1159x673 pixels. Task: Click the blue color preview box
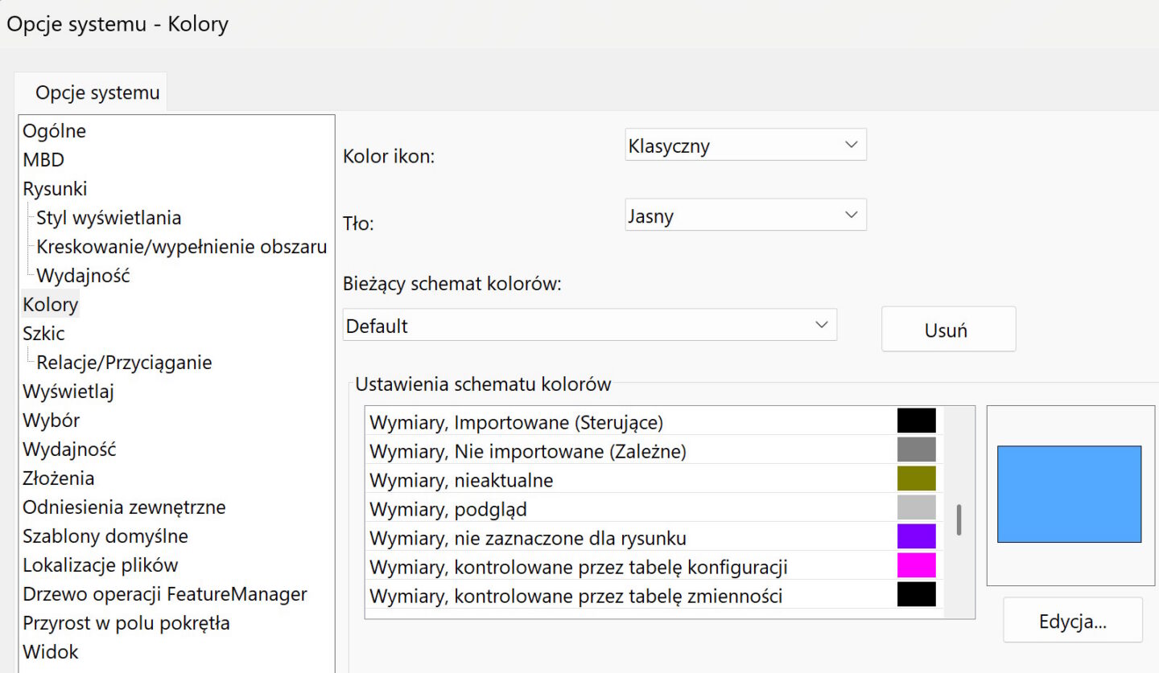[1069, 494]
